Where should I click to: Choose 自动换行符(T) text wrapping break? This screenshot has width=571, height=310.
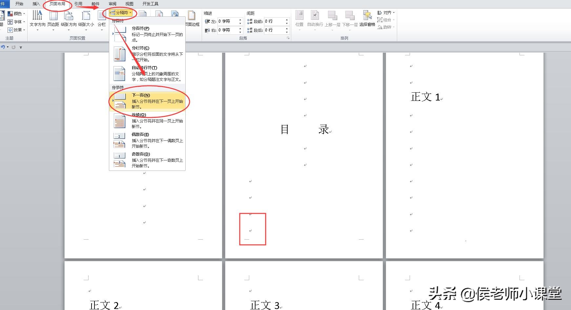tap(147, 73)
